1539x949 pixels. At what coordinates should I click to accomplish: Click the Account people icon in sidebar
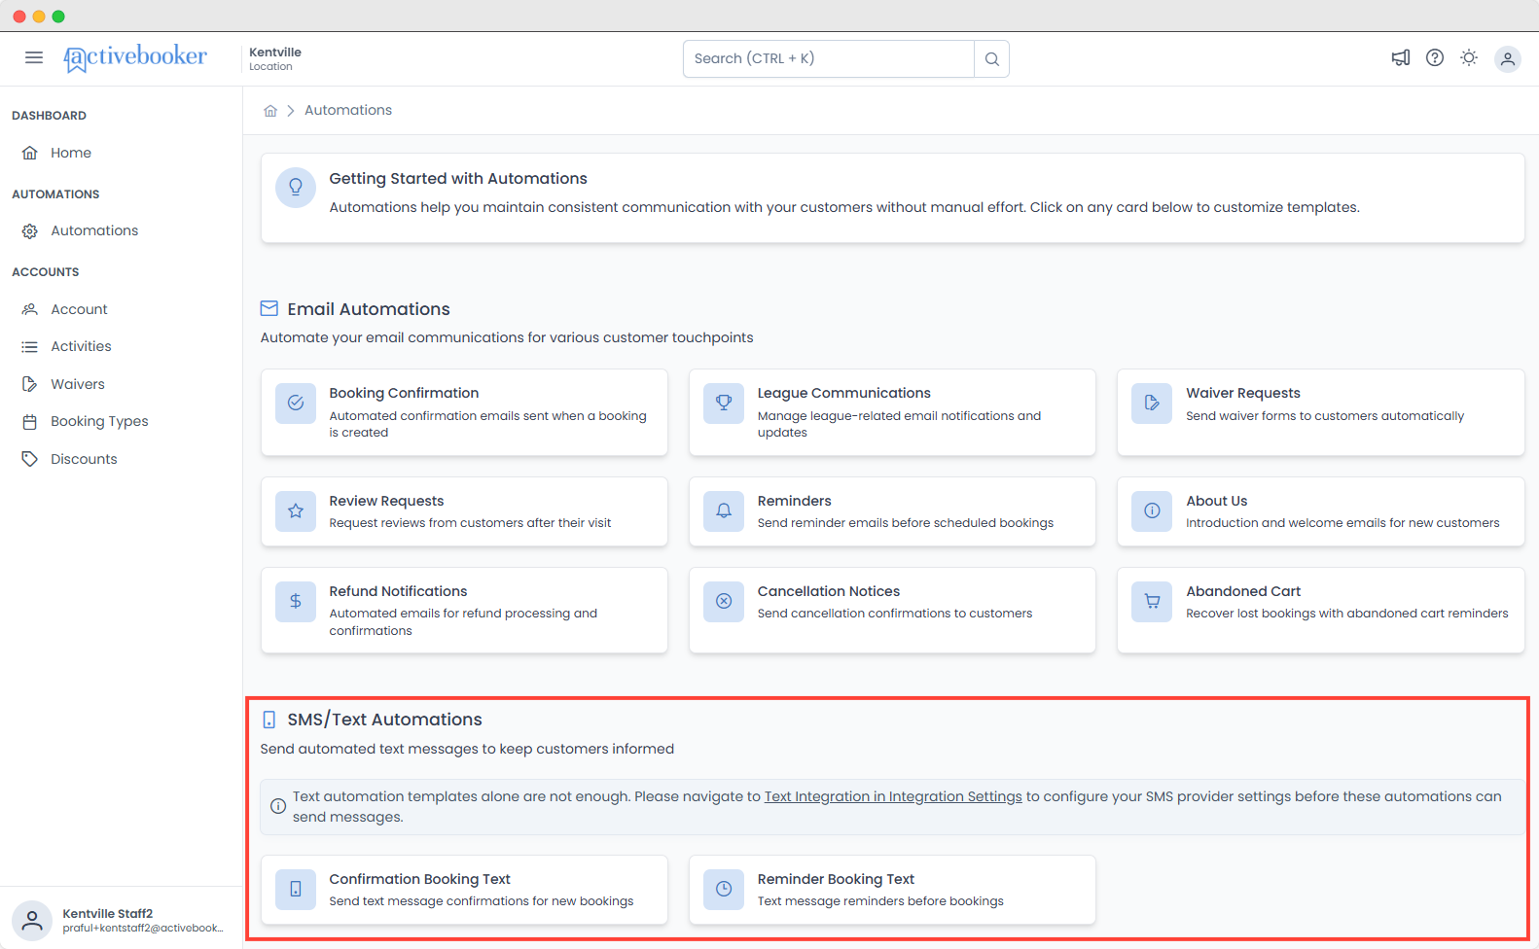point(30,309)
